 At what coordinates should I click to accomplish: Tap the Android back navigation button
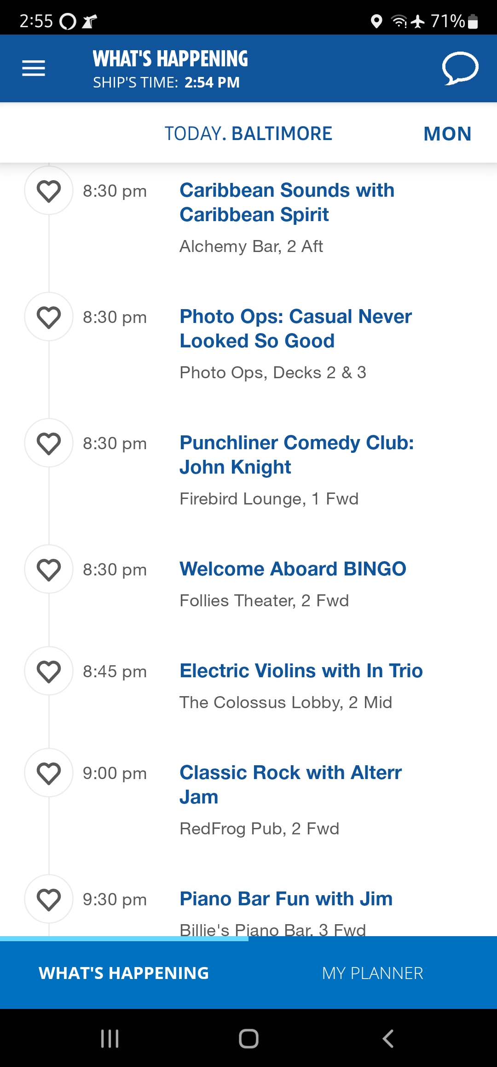click(388, 1038)
